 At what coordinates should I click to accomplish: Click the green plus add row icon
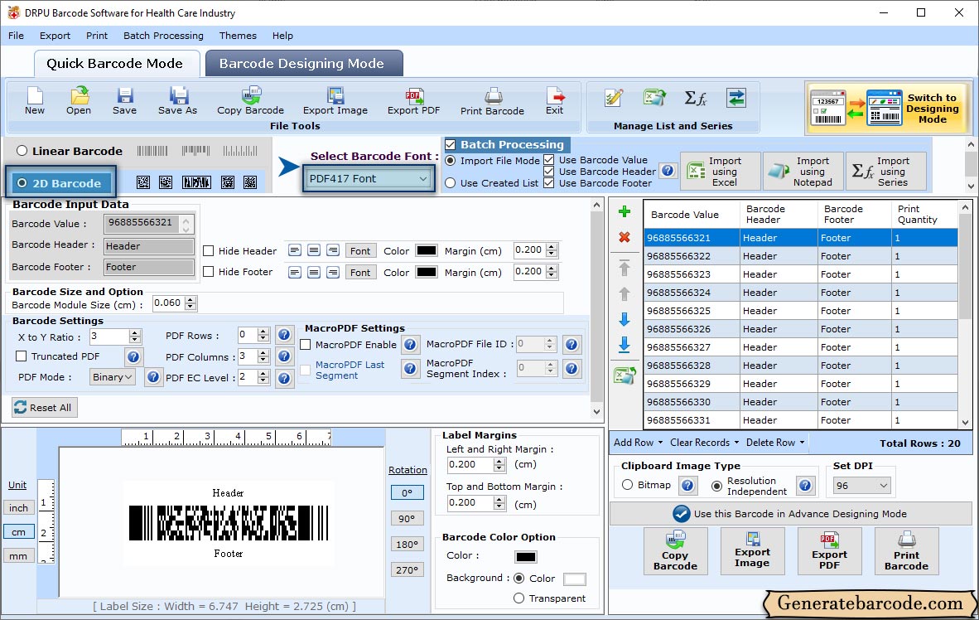(624, 212)
